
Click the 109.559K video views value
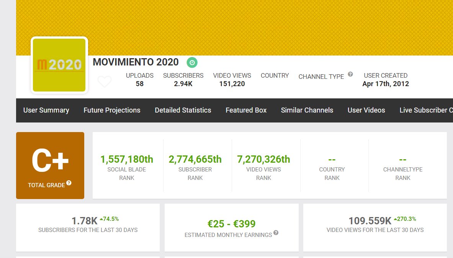[x=370, y=221]
